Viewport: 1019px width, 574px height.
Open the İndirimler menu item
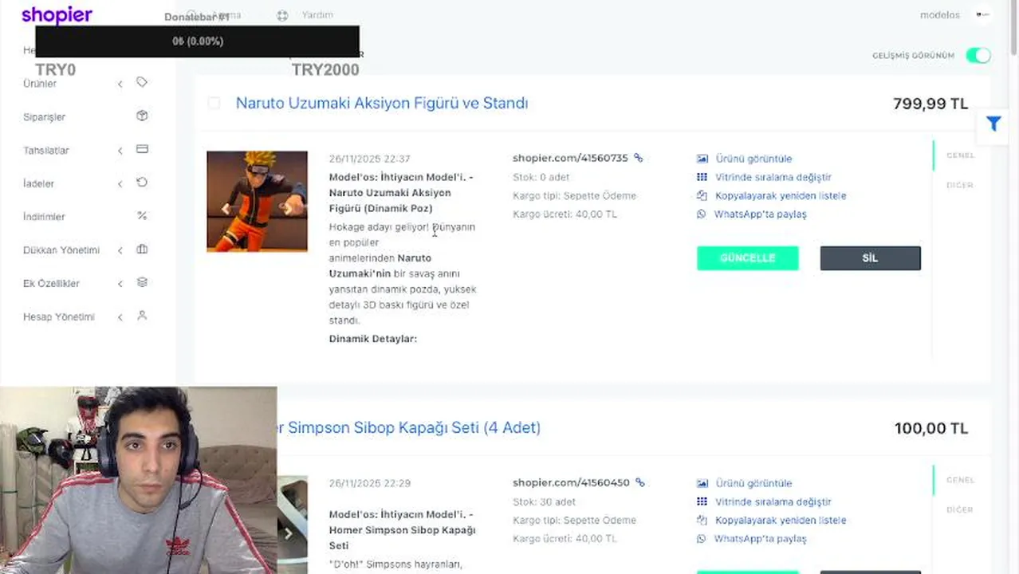44,217
